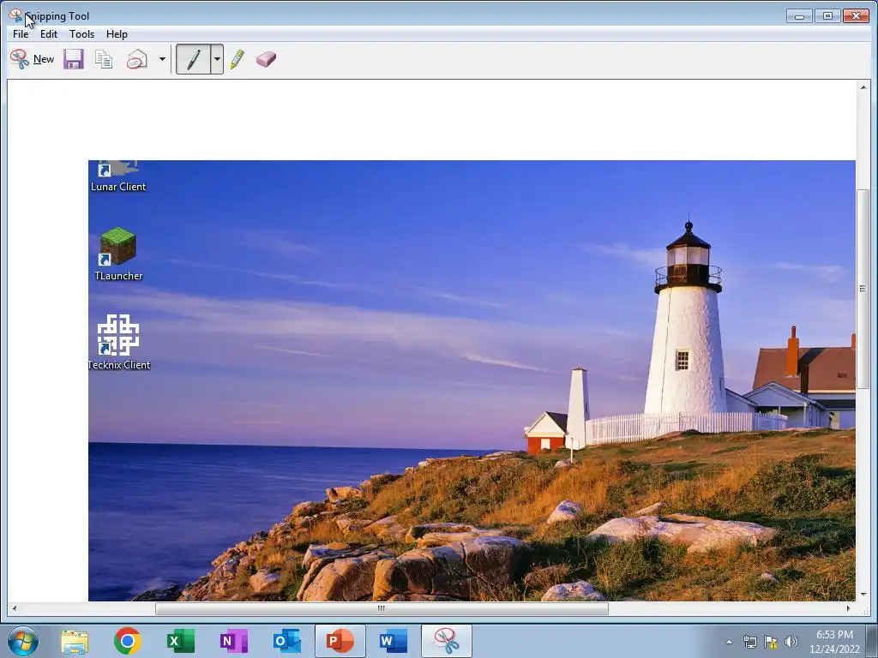Click Snipping Tool title bar icon
The width and height of the screenshot is (878, 658).
click(x=15, y=15)
